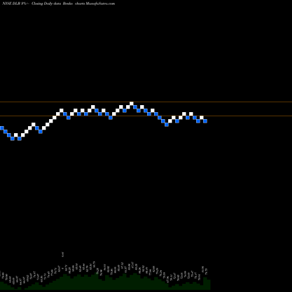Click the MunafaSutra.com watermark text in title
The height and width of the screenshot is (292, 292).
point(100,4)
